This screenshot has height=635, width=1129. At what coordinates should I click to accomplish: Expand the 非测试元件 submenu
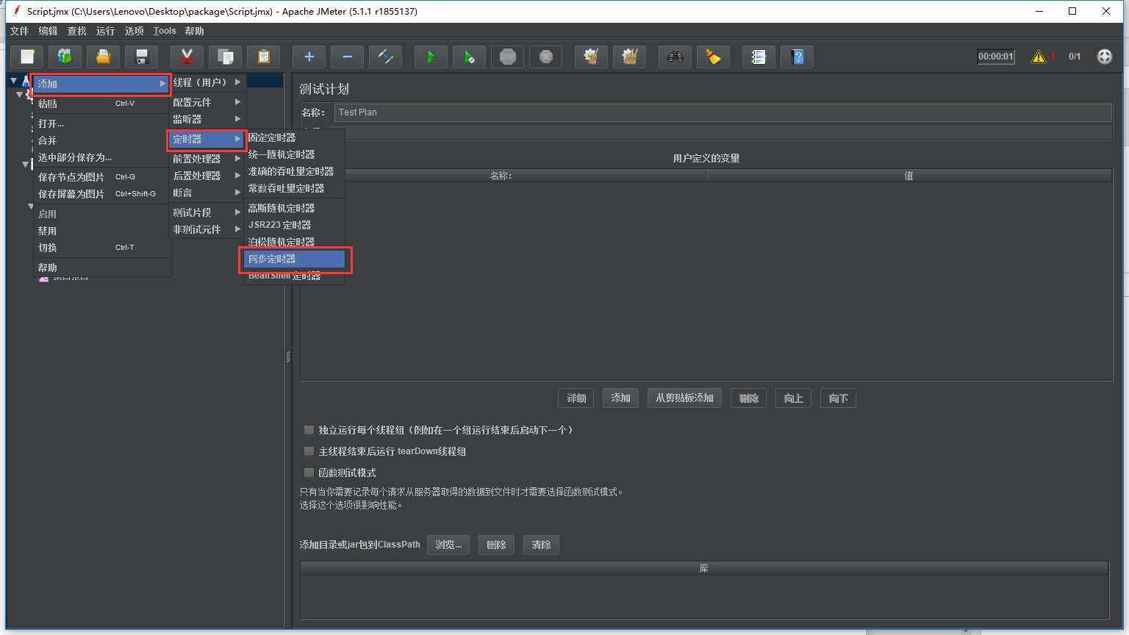[x=207, y=229]
